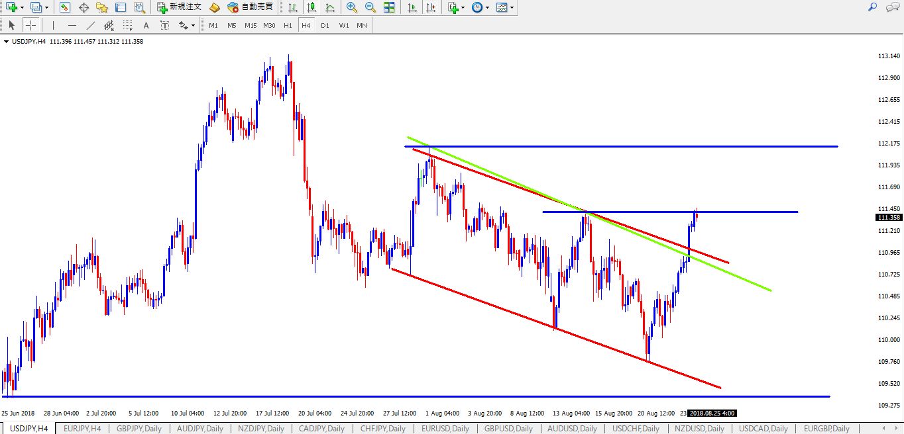Select the text A tool
904x434 pixels.
pyautogui.click(x=146, y=25)
